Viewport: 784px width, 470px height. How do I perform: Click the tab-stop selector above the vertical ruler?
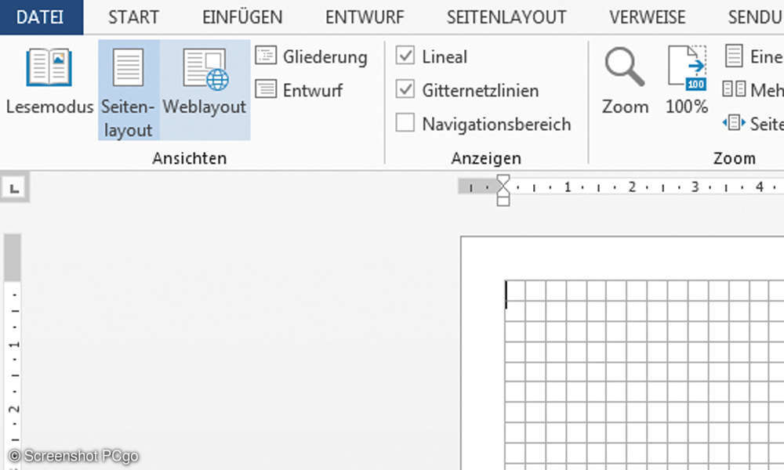pyautogui.click(x=13, y=188)
